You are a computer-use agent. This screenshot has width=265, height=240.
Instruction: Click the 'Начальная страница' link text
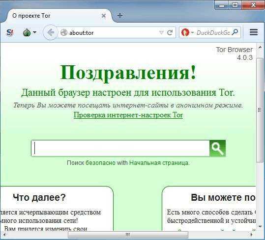[159, 163]
